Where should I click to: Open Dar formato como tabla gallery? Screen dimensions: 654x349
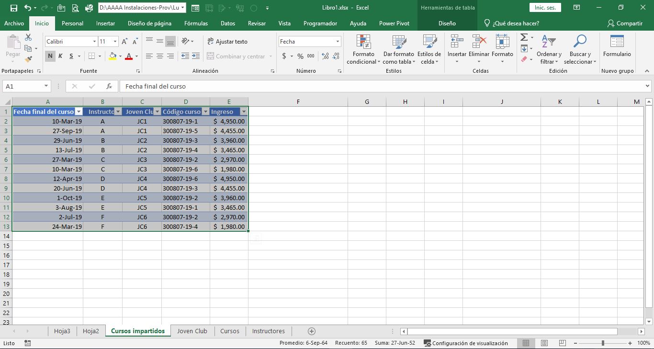pos(398,43)
